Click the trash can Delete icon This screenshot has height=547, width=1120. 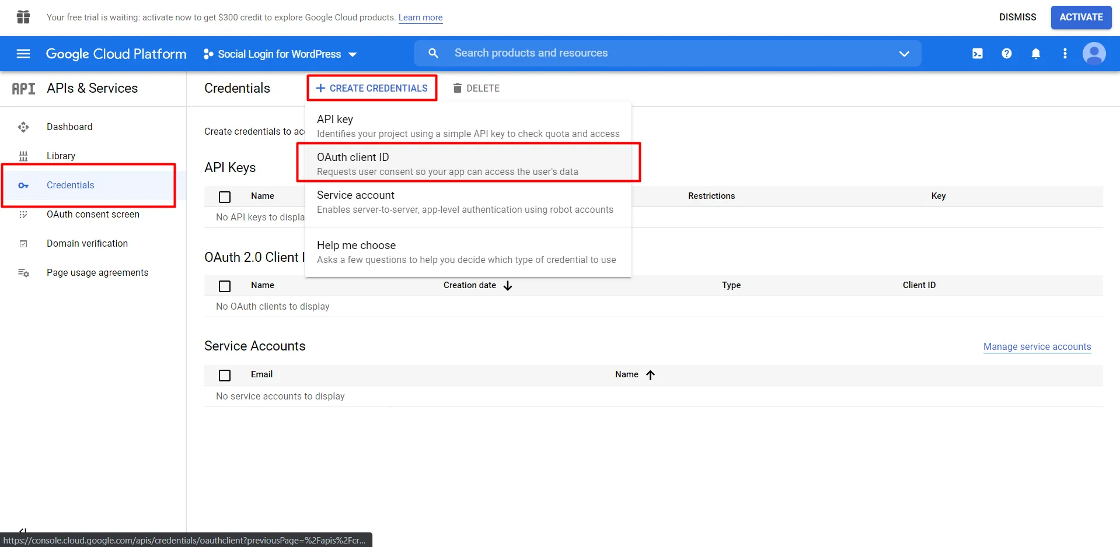tap(458, 88)
